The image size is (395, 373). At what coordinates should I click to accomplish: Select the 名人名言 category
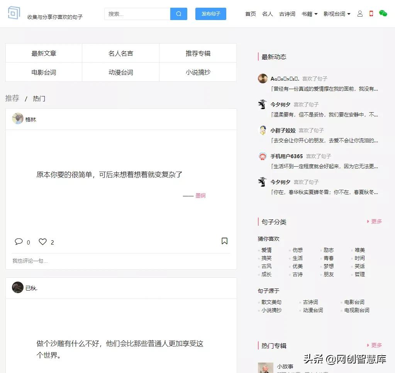120,54
